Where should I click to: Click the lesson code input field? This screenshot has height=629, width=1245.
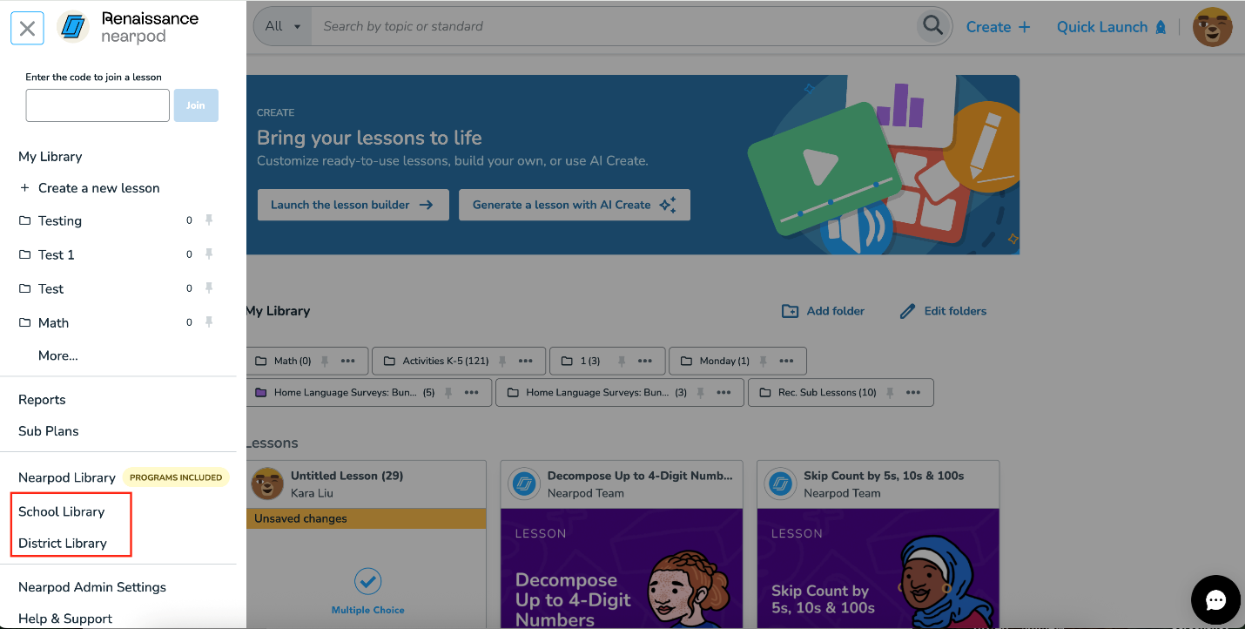pos(98,105)
